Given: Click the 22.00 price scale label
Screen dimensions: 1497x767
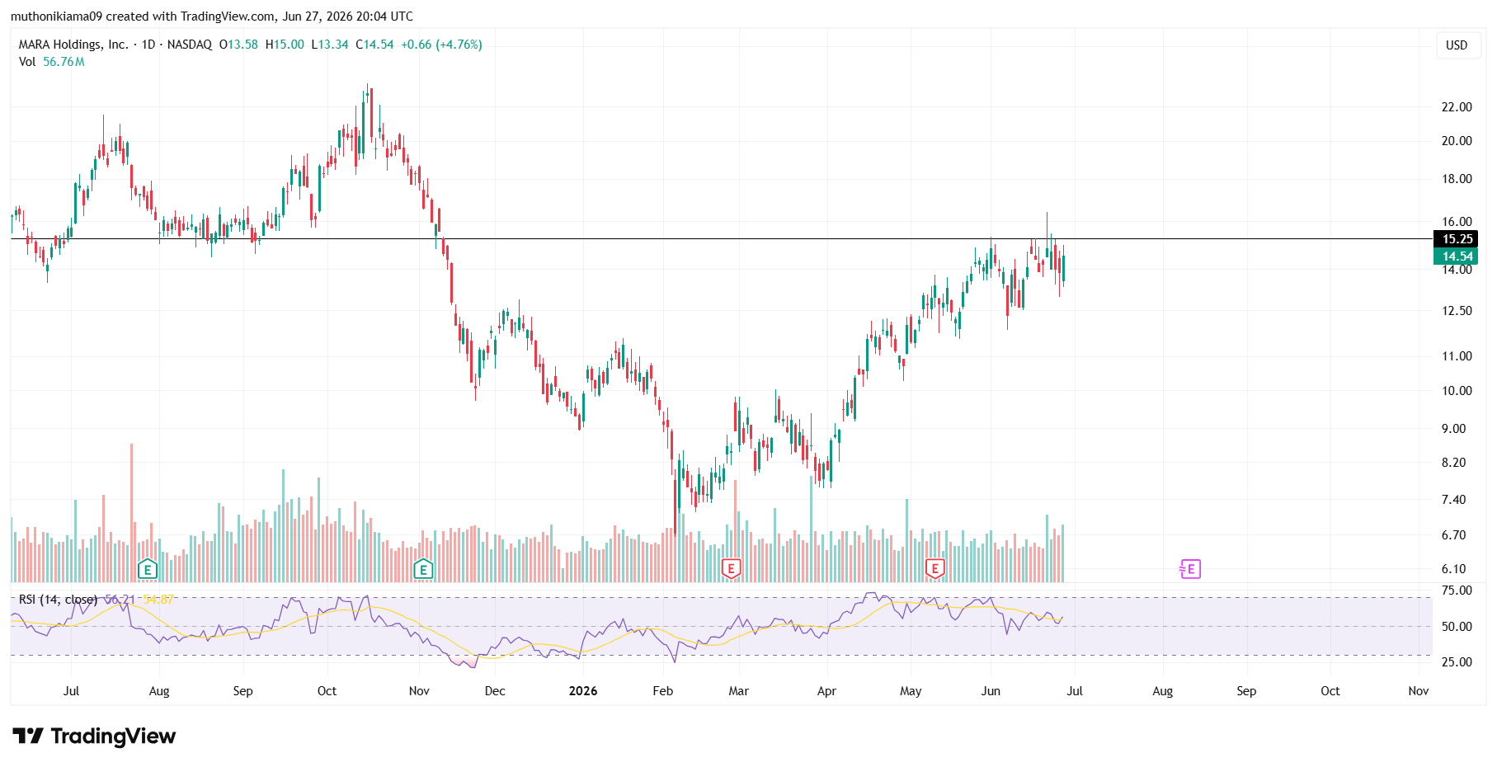Looking at the screenshot, I should point(1457,107).
